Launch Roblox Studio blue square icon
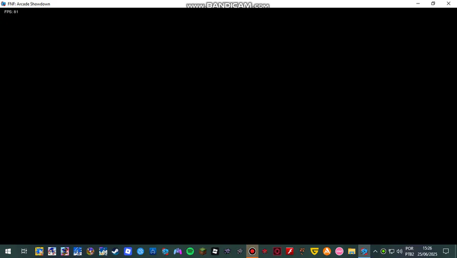Image resolution: width=457 pixels, height=258 pixels. point(128,251)
